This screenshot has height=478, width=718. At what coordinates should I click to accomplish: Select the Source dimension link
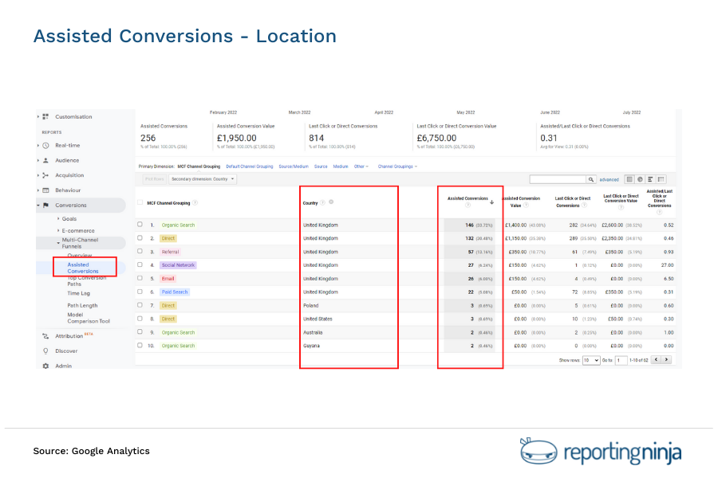pyautogui.click(x=321, y=167)
